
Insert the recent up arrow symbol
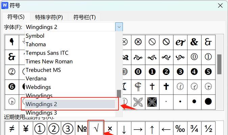[x=152, y=129]
